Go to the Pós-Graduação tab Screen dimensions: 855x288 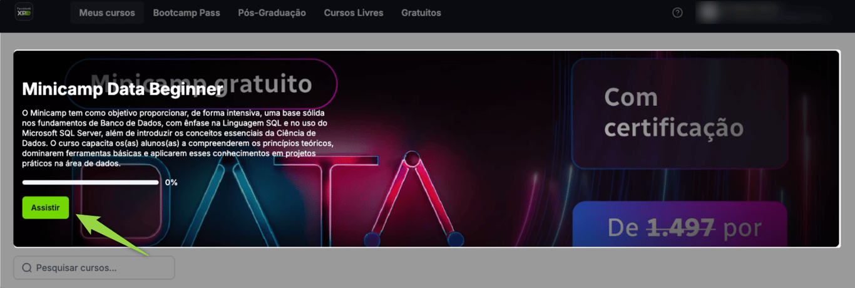click(x=272, y=13)
